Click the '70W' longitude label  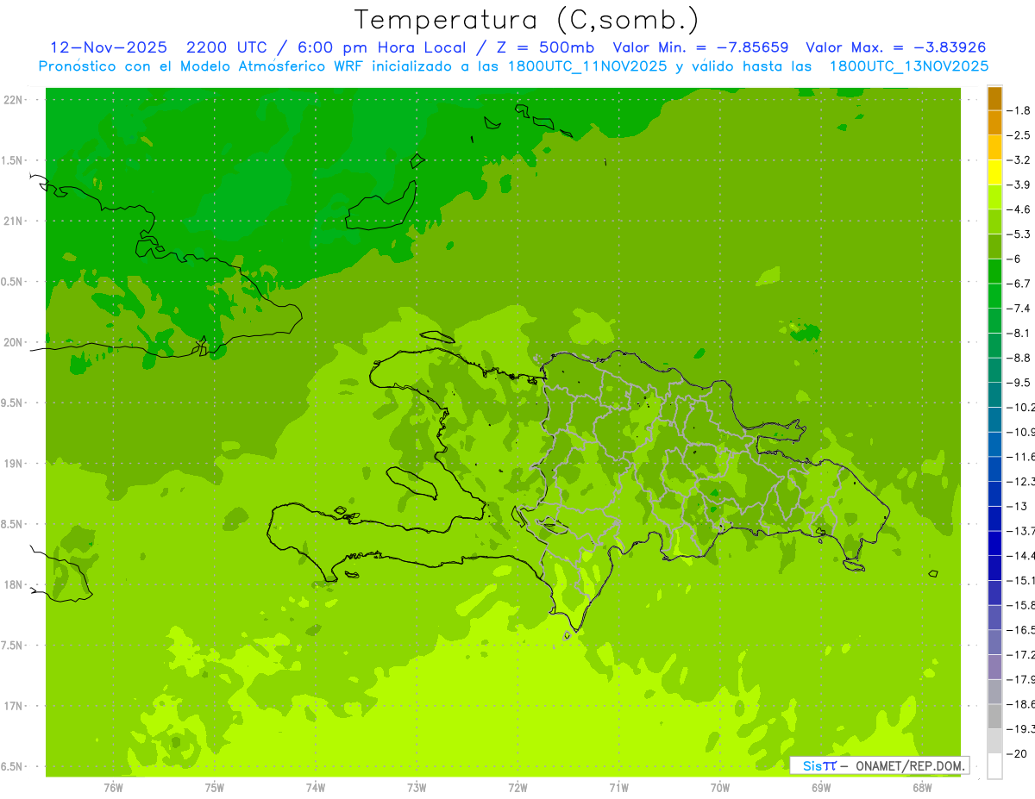click(719, 788)
